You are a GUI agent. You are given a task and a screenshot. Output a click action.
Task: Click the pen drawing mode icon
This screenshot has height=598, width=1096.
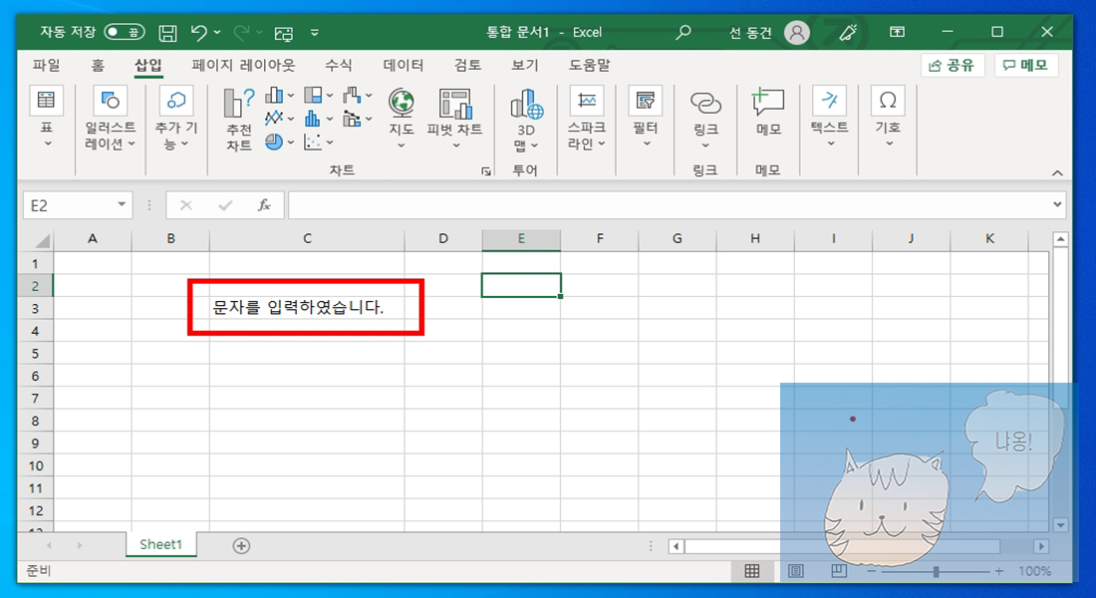click(x=848, y=32)
